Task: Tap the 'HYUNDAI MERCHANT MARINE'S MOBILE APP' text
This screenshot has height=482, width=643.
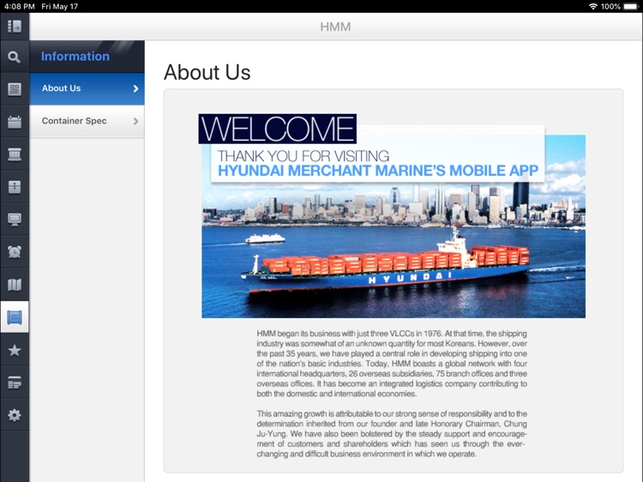Action: coord(378,171)
